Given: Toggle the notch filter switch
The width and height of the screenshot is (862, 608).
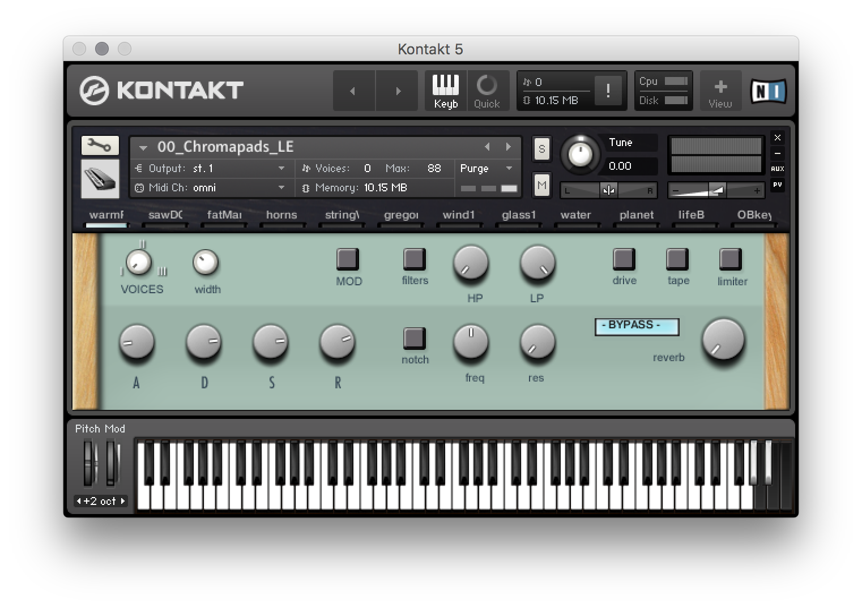Looking at the screenshot, I should (414, 338).
